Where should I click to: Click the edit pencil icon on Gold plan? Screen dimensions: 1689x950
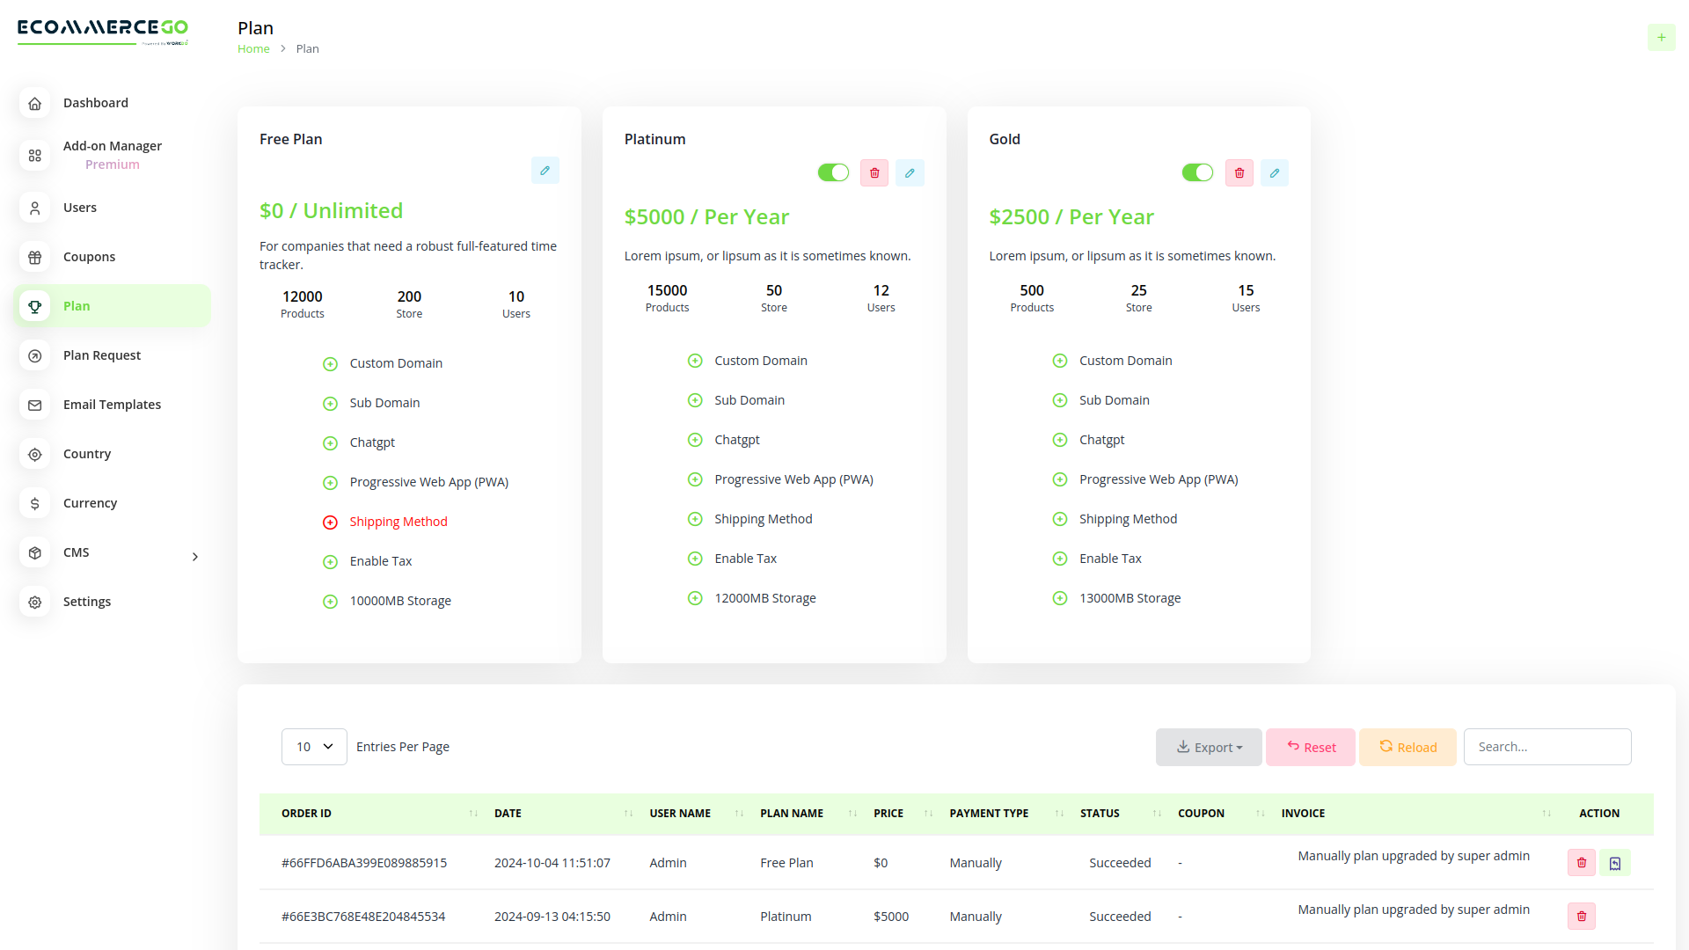click(x=1274, y=172)
